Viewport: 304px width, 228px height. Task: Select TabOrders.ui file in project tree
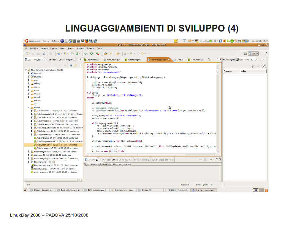(41, 145)
